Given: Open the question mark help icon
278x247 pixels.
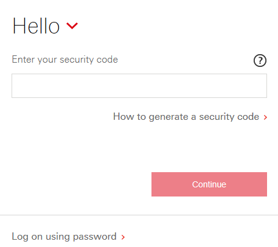Looking at the screenshot, I should pos(260,60).
